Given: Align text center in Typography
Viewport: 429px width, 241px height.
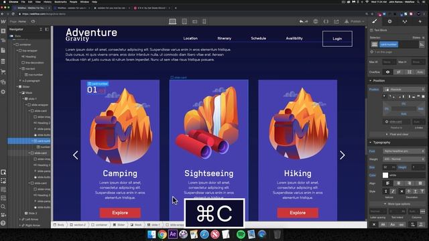Looking at the screenshot, I should pyautogui.click(x=399, y=183).
